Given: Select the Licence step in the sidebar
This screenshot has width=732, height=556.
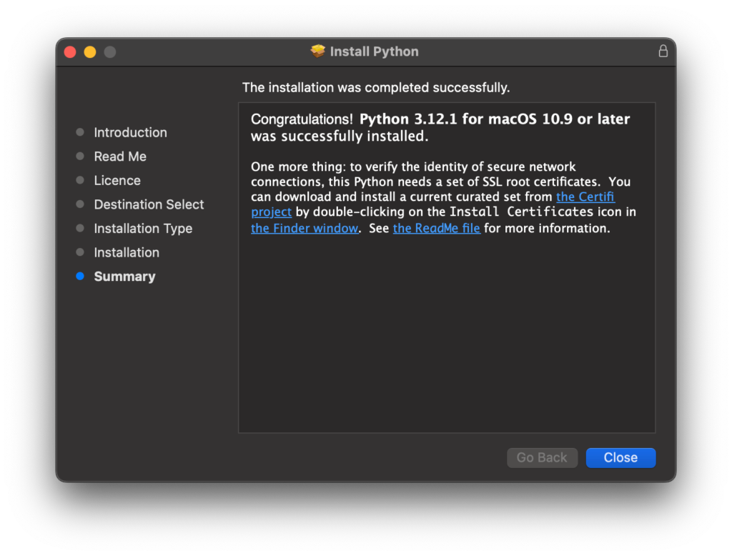Looking at the screenshot, I should point(117,180).
